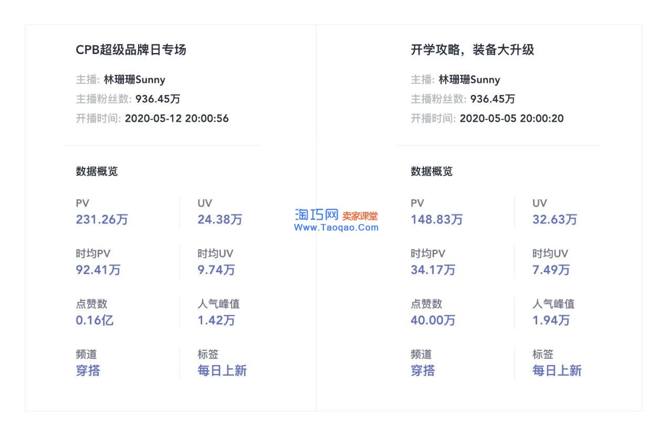Click the 24.38万 UV value
The image size is (672, 438).
tap(219, 219)
